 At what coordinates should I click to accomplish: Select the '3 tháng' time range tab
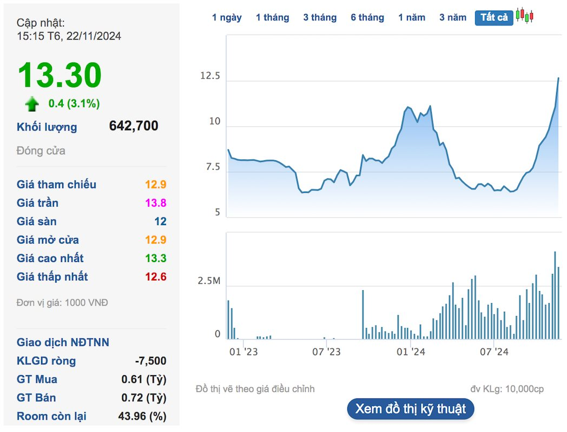(320, 17)
